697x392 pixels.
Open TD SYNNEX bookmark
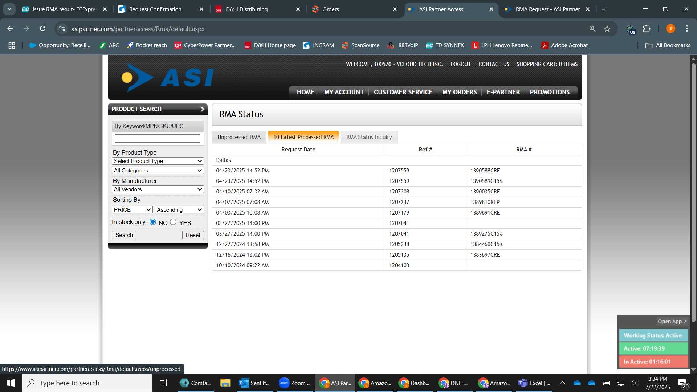tap(445, 45)
